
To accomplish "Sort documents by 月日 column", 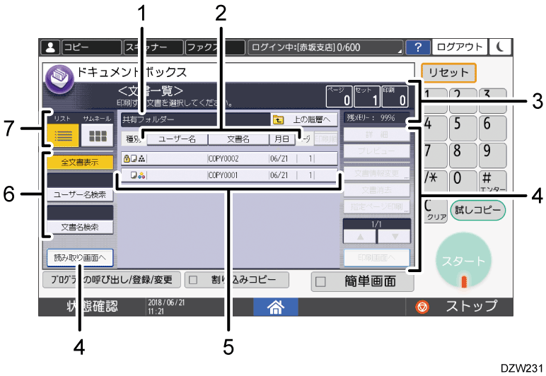I will [279, 139].
